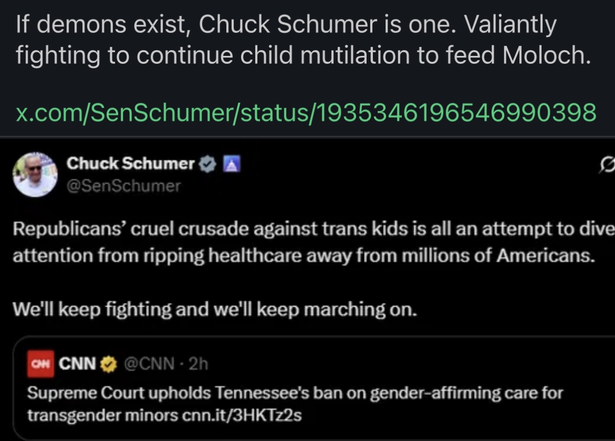
Task: Click the @SenSchumer handle
Action: pyautogui.click(x=123, y=186)
